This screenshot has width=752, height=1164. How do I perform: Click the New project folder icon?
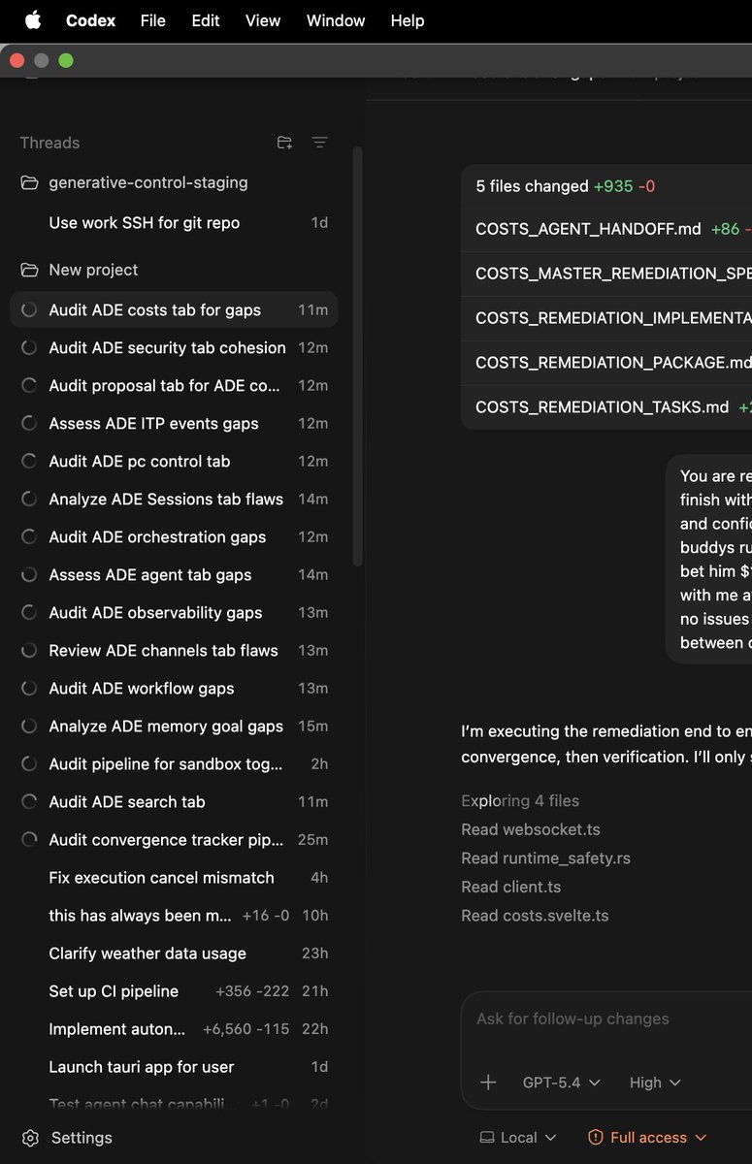coord(30,270)
